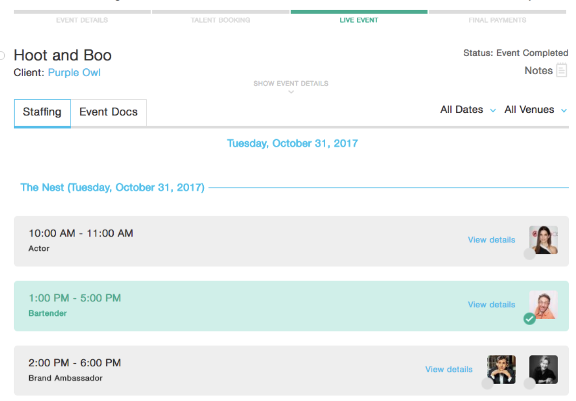Switch to the Staffing tab
This screenshot has height=401, width=576.
[42, 112]
